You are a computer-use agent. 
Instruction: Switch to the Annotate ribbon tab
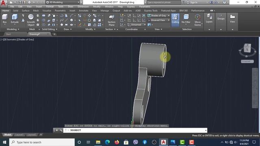pyautogui.click(x=84, y=11)
